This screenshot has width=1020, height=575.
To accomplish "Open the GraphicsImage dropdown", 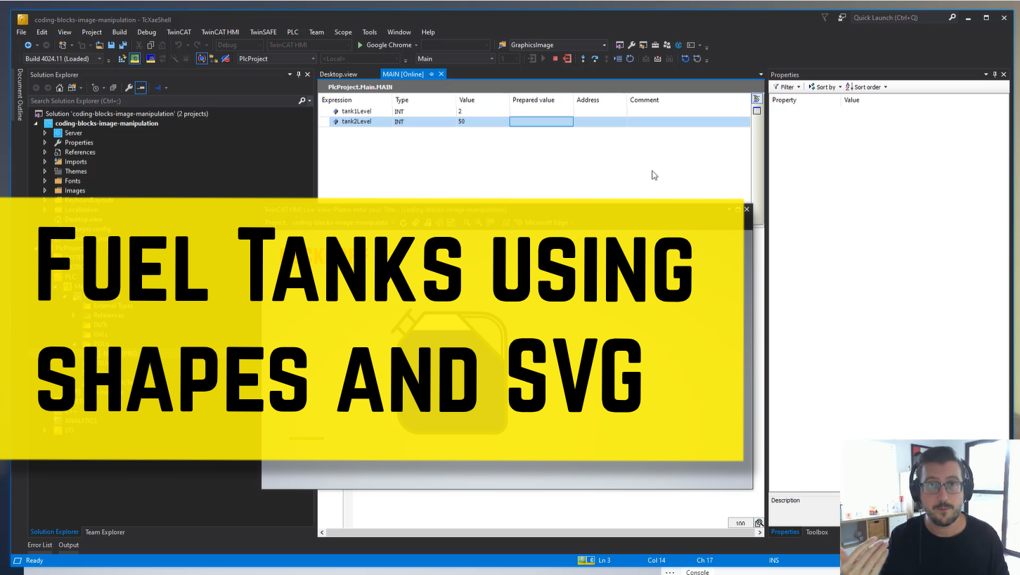I will pos(605,45).
